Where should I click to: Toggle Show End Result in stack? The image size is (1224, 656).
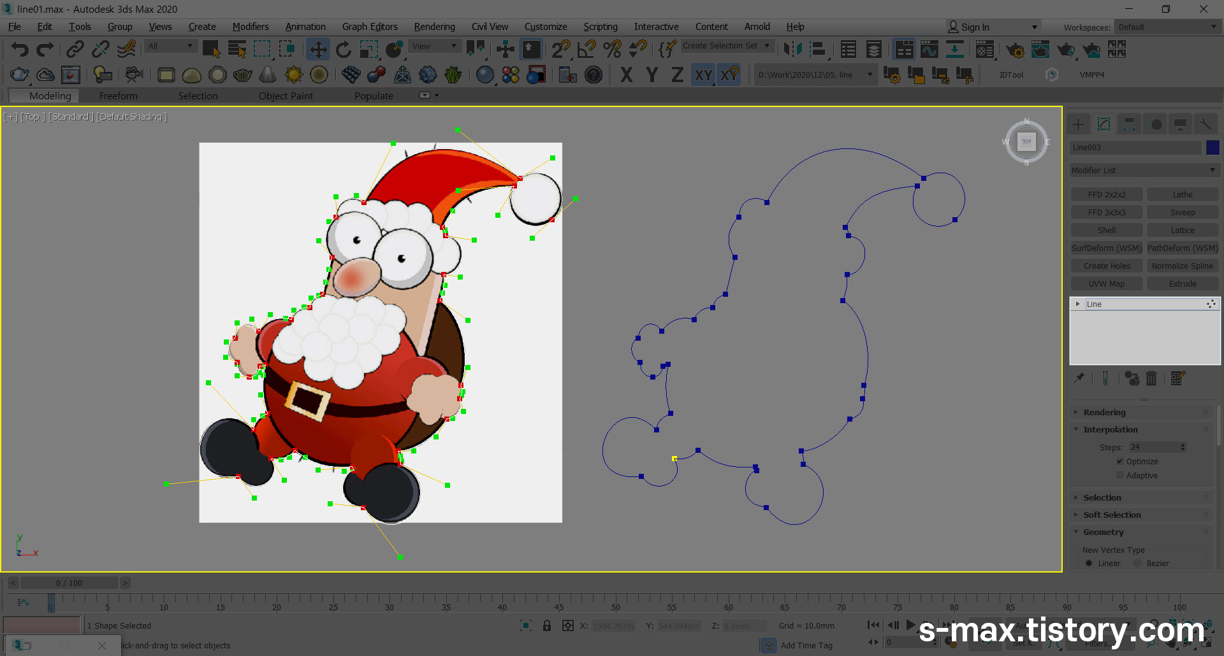1105,378
